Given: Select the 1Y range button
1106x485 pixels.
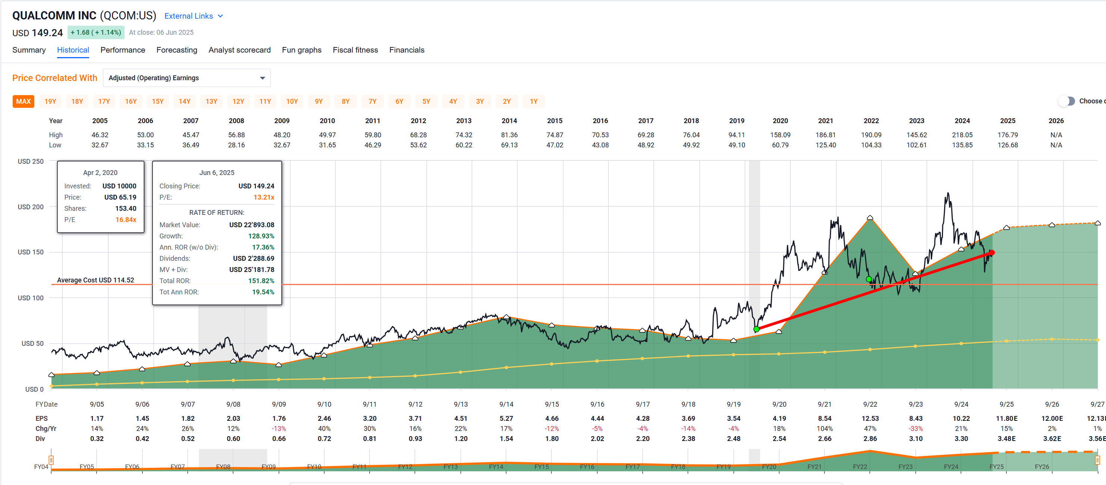Looking at the screenshot, I should pos(533,101).
